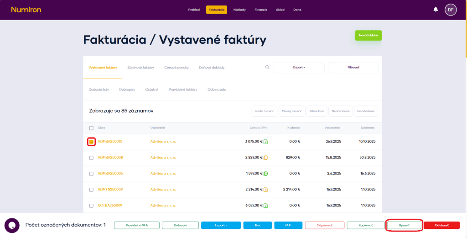Click the red Odstrániť button
This screenshot has height=238, width=467.
[441, 226]
